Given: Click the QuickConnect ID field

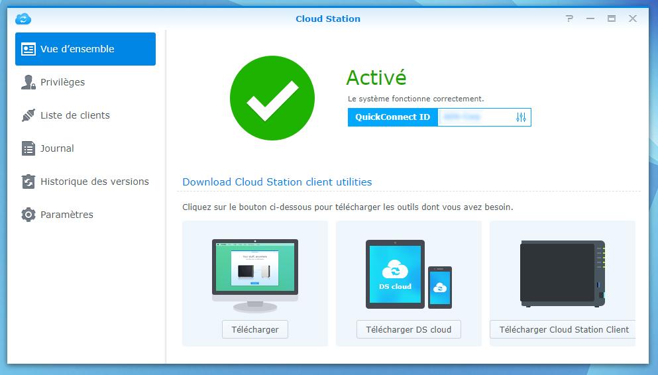Looking at the screenshot, I should tap(474, 117).
